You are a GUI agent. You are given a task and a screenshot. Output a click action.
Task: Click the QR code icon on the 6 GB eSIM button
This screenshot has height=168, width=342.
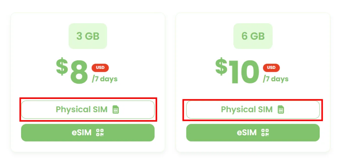click(x=265, y=133)
